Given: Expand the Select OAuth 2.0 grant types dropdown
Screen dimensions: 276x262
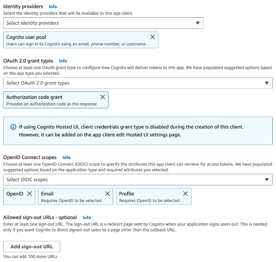Looking at the screenshot, I should tap(138, 83).
